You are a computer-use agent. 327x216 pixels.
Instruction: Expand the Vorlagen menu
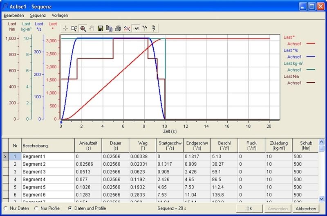[x=60, y=15]
